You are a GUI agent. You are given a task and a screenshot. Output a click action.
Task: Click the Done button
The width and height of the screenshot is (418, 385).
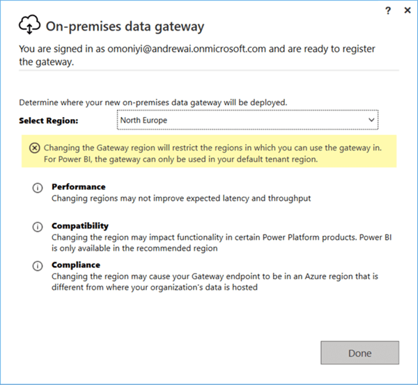tap(359, 353)
